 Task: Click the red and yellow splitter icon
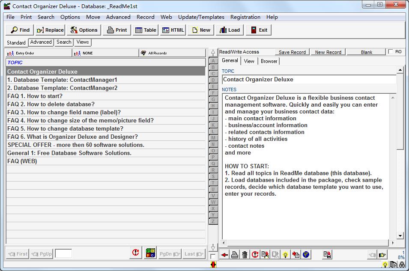[213, 265]
